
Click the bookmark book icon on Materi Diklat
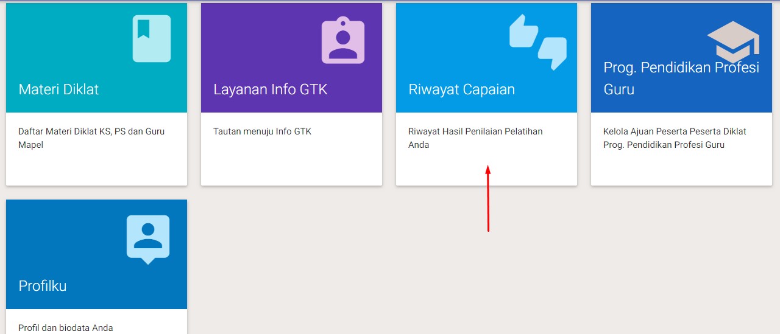(x=152, y=38)
